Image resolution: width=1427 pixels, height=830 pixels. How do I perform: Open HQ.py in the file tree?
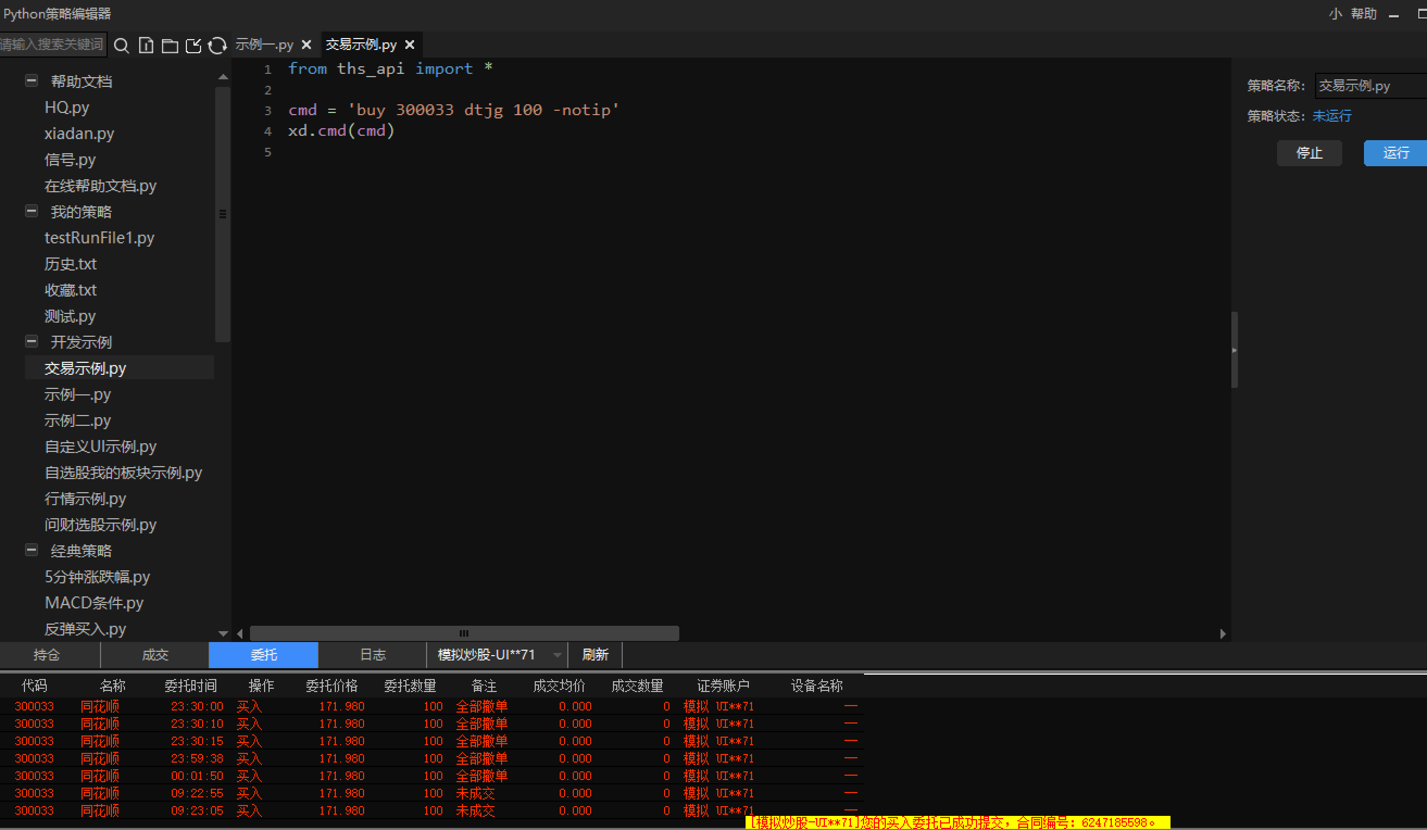[x=67, y=108]
